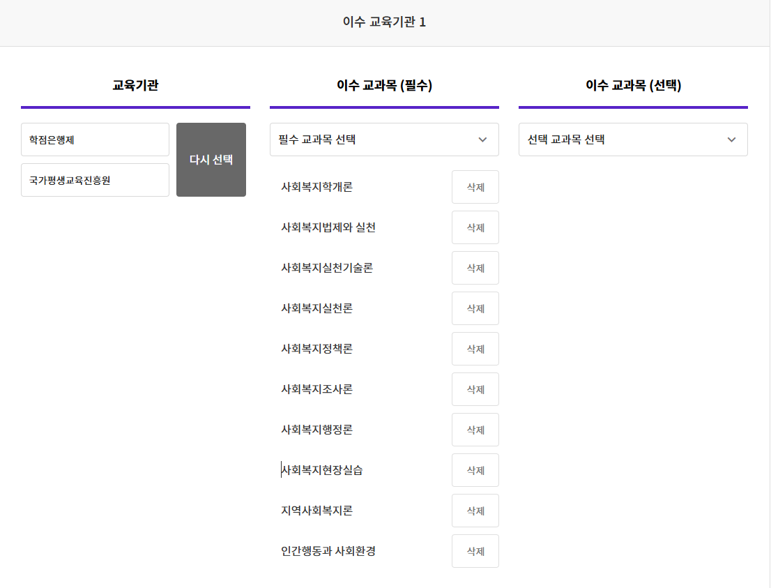This screenshot has height=588, width=771.
Task: Open the 선택 교과목 선택 dropdown
Action: 633,140
